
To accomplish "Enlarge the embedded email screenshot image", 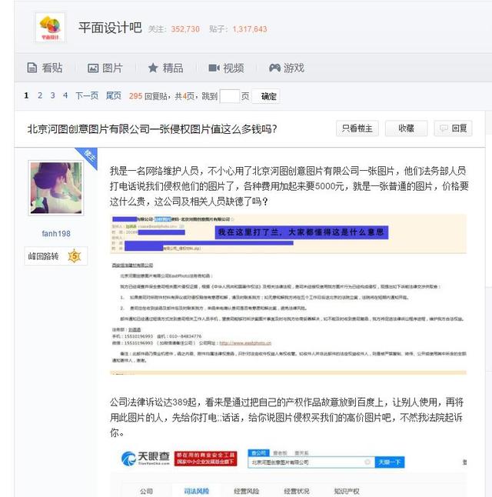I will tap(288, 295).
